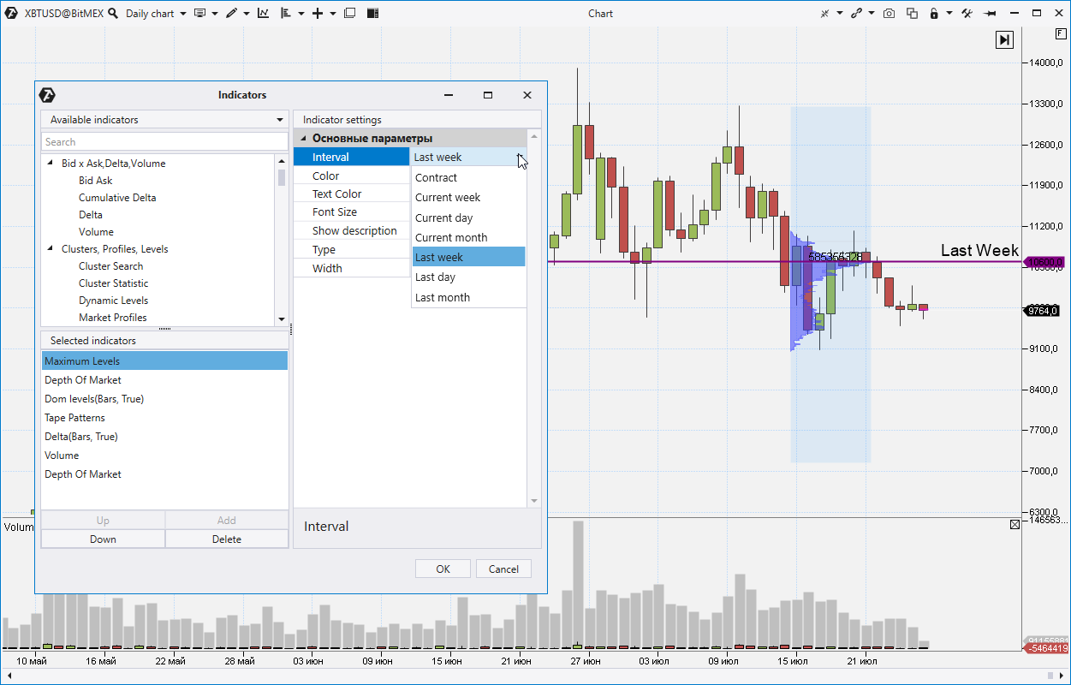Click the camera snapshot icon
1071x685 pixels.
[x=890, y=13]
